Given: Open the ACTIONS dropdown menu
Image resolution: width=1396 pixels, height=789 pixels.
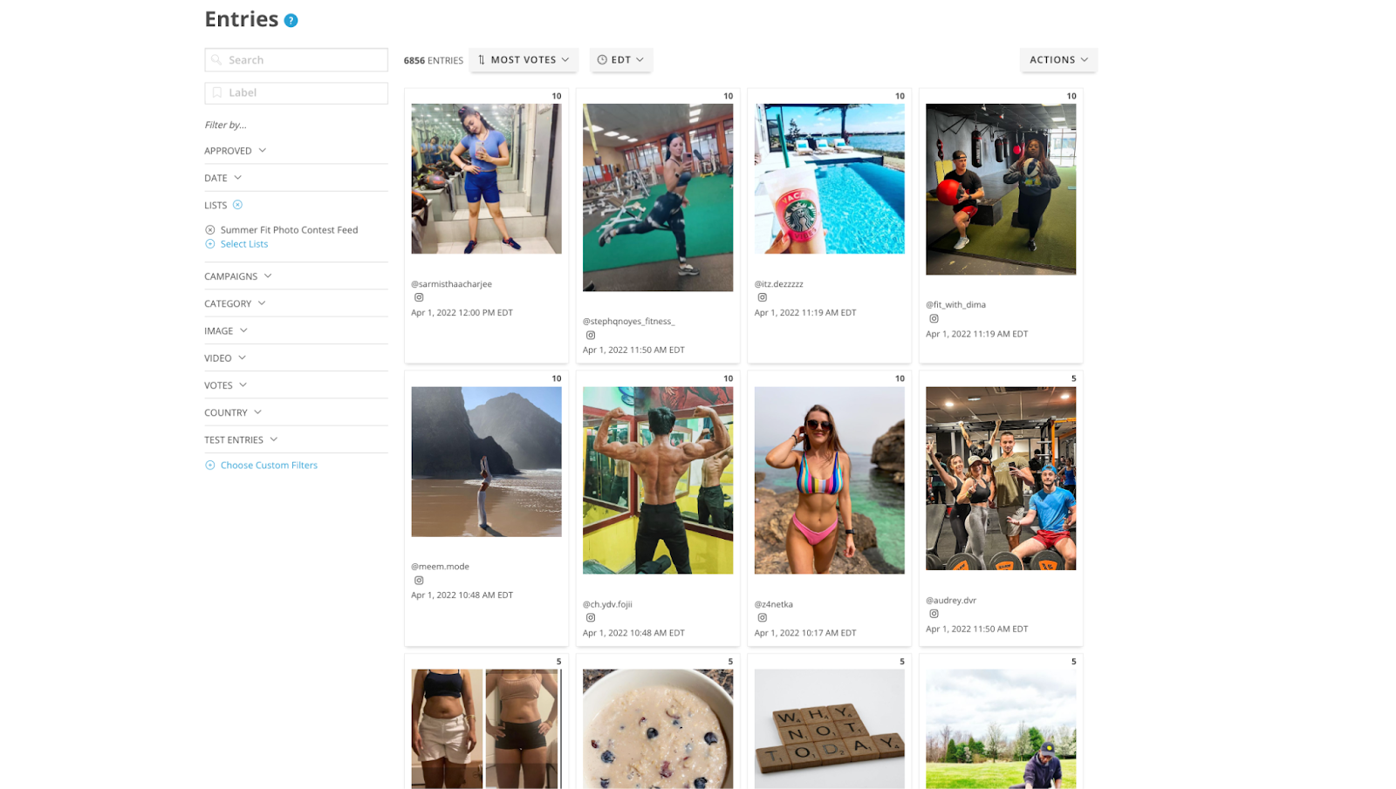Looking at the screenshot, I should pyautogui.click(x=1058, y=59).
